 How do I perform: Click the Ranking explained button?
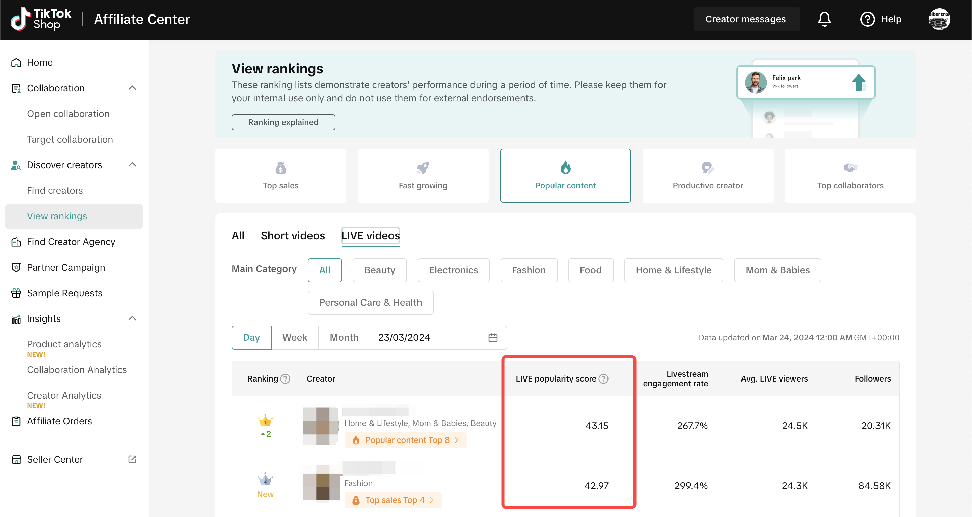tap(283, 122)
